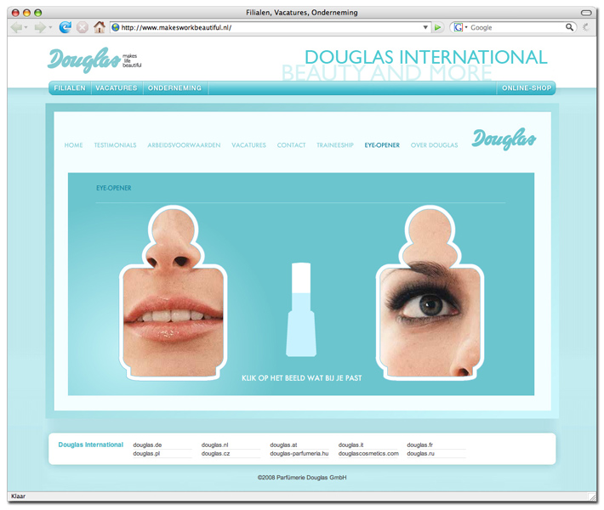Open the VACATURES tab in blue bar

117,88
